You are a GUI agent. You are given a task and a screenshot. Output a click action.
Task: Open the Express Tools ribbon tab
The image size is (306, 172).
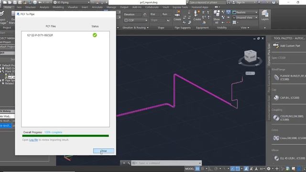(180, 7)
